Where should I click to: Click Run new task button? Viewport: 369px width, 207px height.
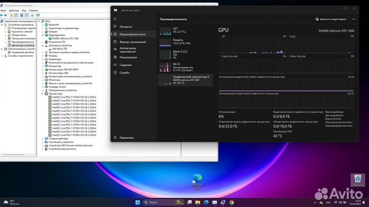[x=331, y=19]
